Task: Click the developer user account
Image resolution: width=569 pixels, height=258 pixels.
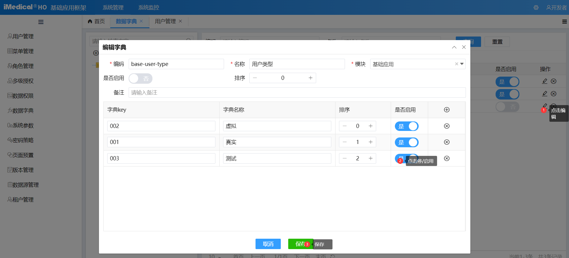Action: (557, 8)
